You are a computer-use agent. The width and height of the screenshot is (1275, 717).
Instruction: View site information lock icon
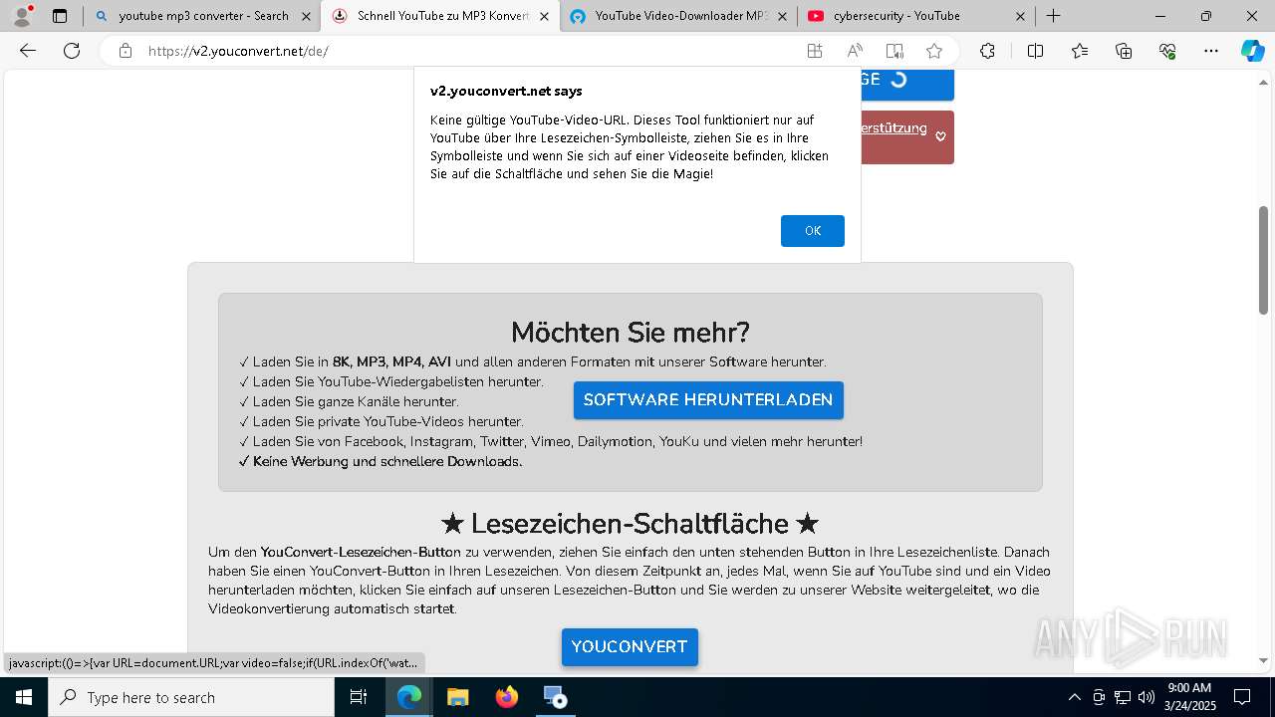[126, 51]
